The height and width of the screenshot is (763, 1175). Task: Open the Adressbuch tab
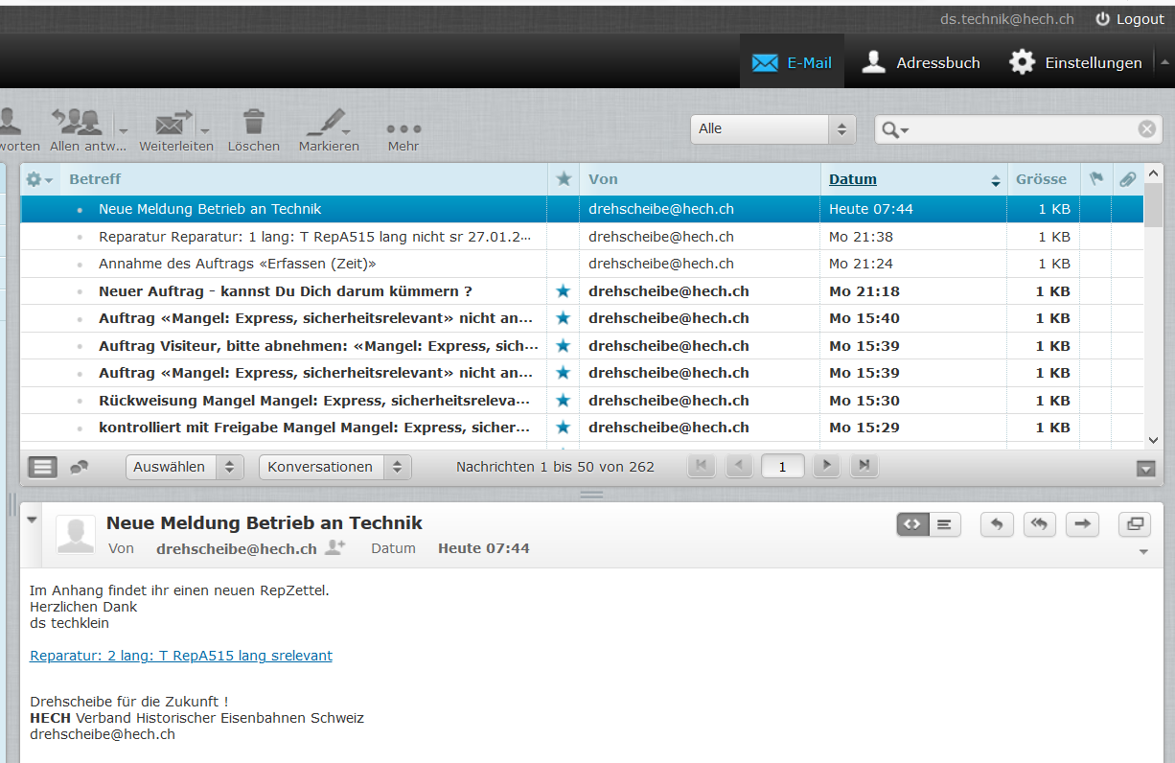[921, 62]
